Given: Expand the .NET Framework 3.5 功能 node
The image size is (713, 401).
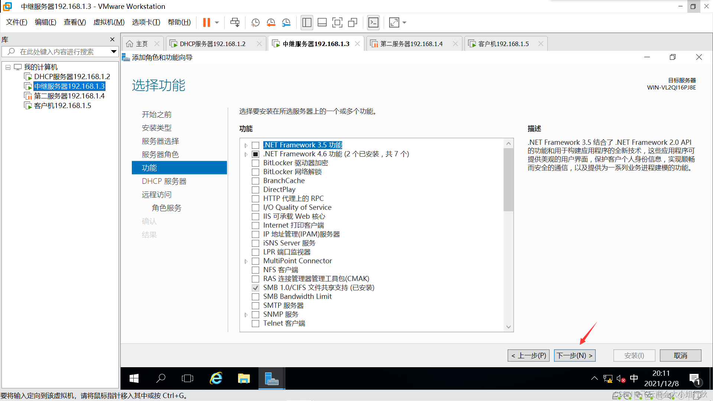Looking at the screenshot, I should click(246, 145).
